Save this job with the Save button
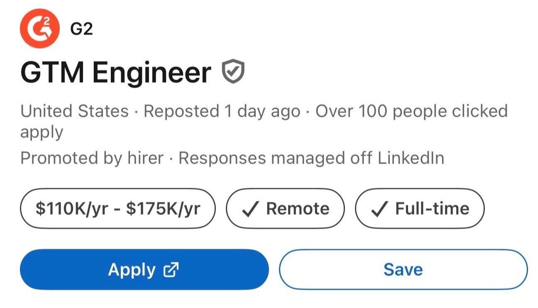This screenshot has height=308, width=538. point(403,269)
